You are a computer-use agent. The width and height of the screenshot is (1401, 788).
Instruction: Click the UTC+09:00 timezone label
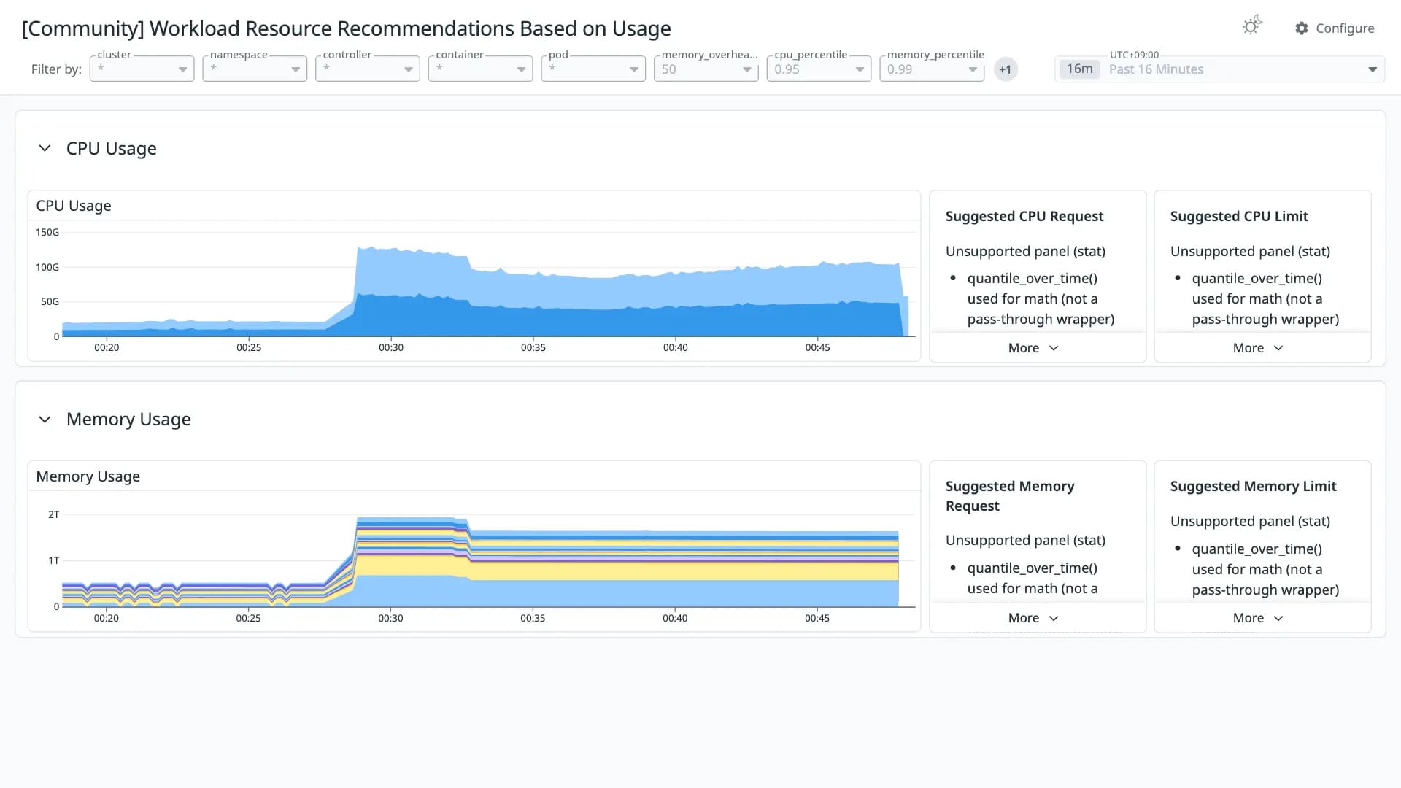(1134, 55)
